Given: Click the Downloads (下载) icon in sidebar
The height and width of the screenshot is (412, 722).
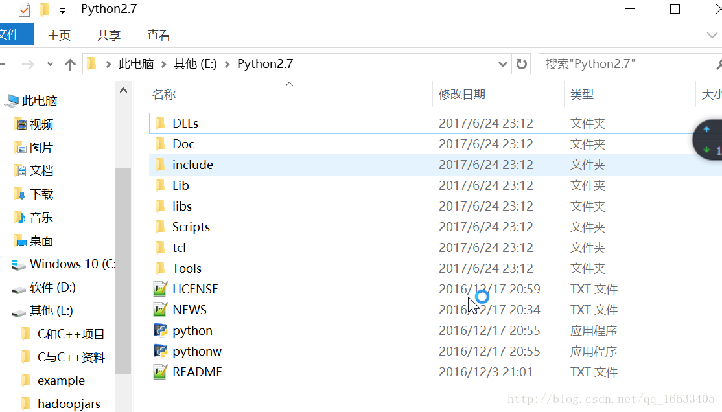Looking at the screenshot, I should coord(20,194).
